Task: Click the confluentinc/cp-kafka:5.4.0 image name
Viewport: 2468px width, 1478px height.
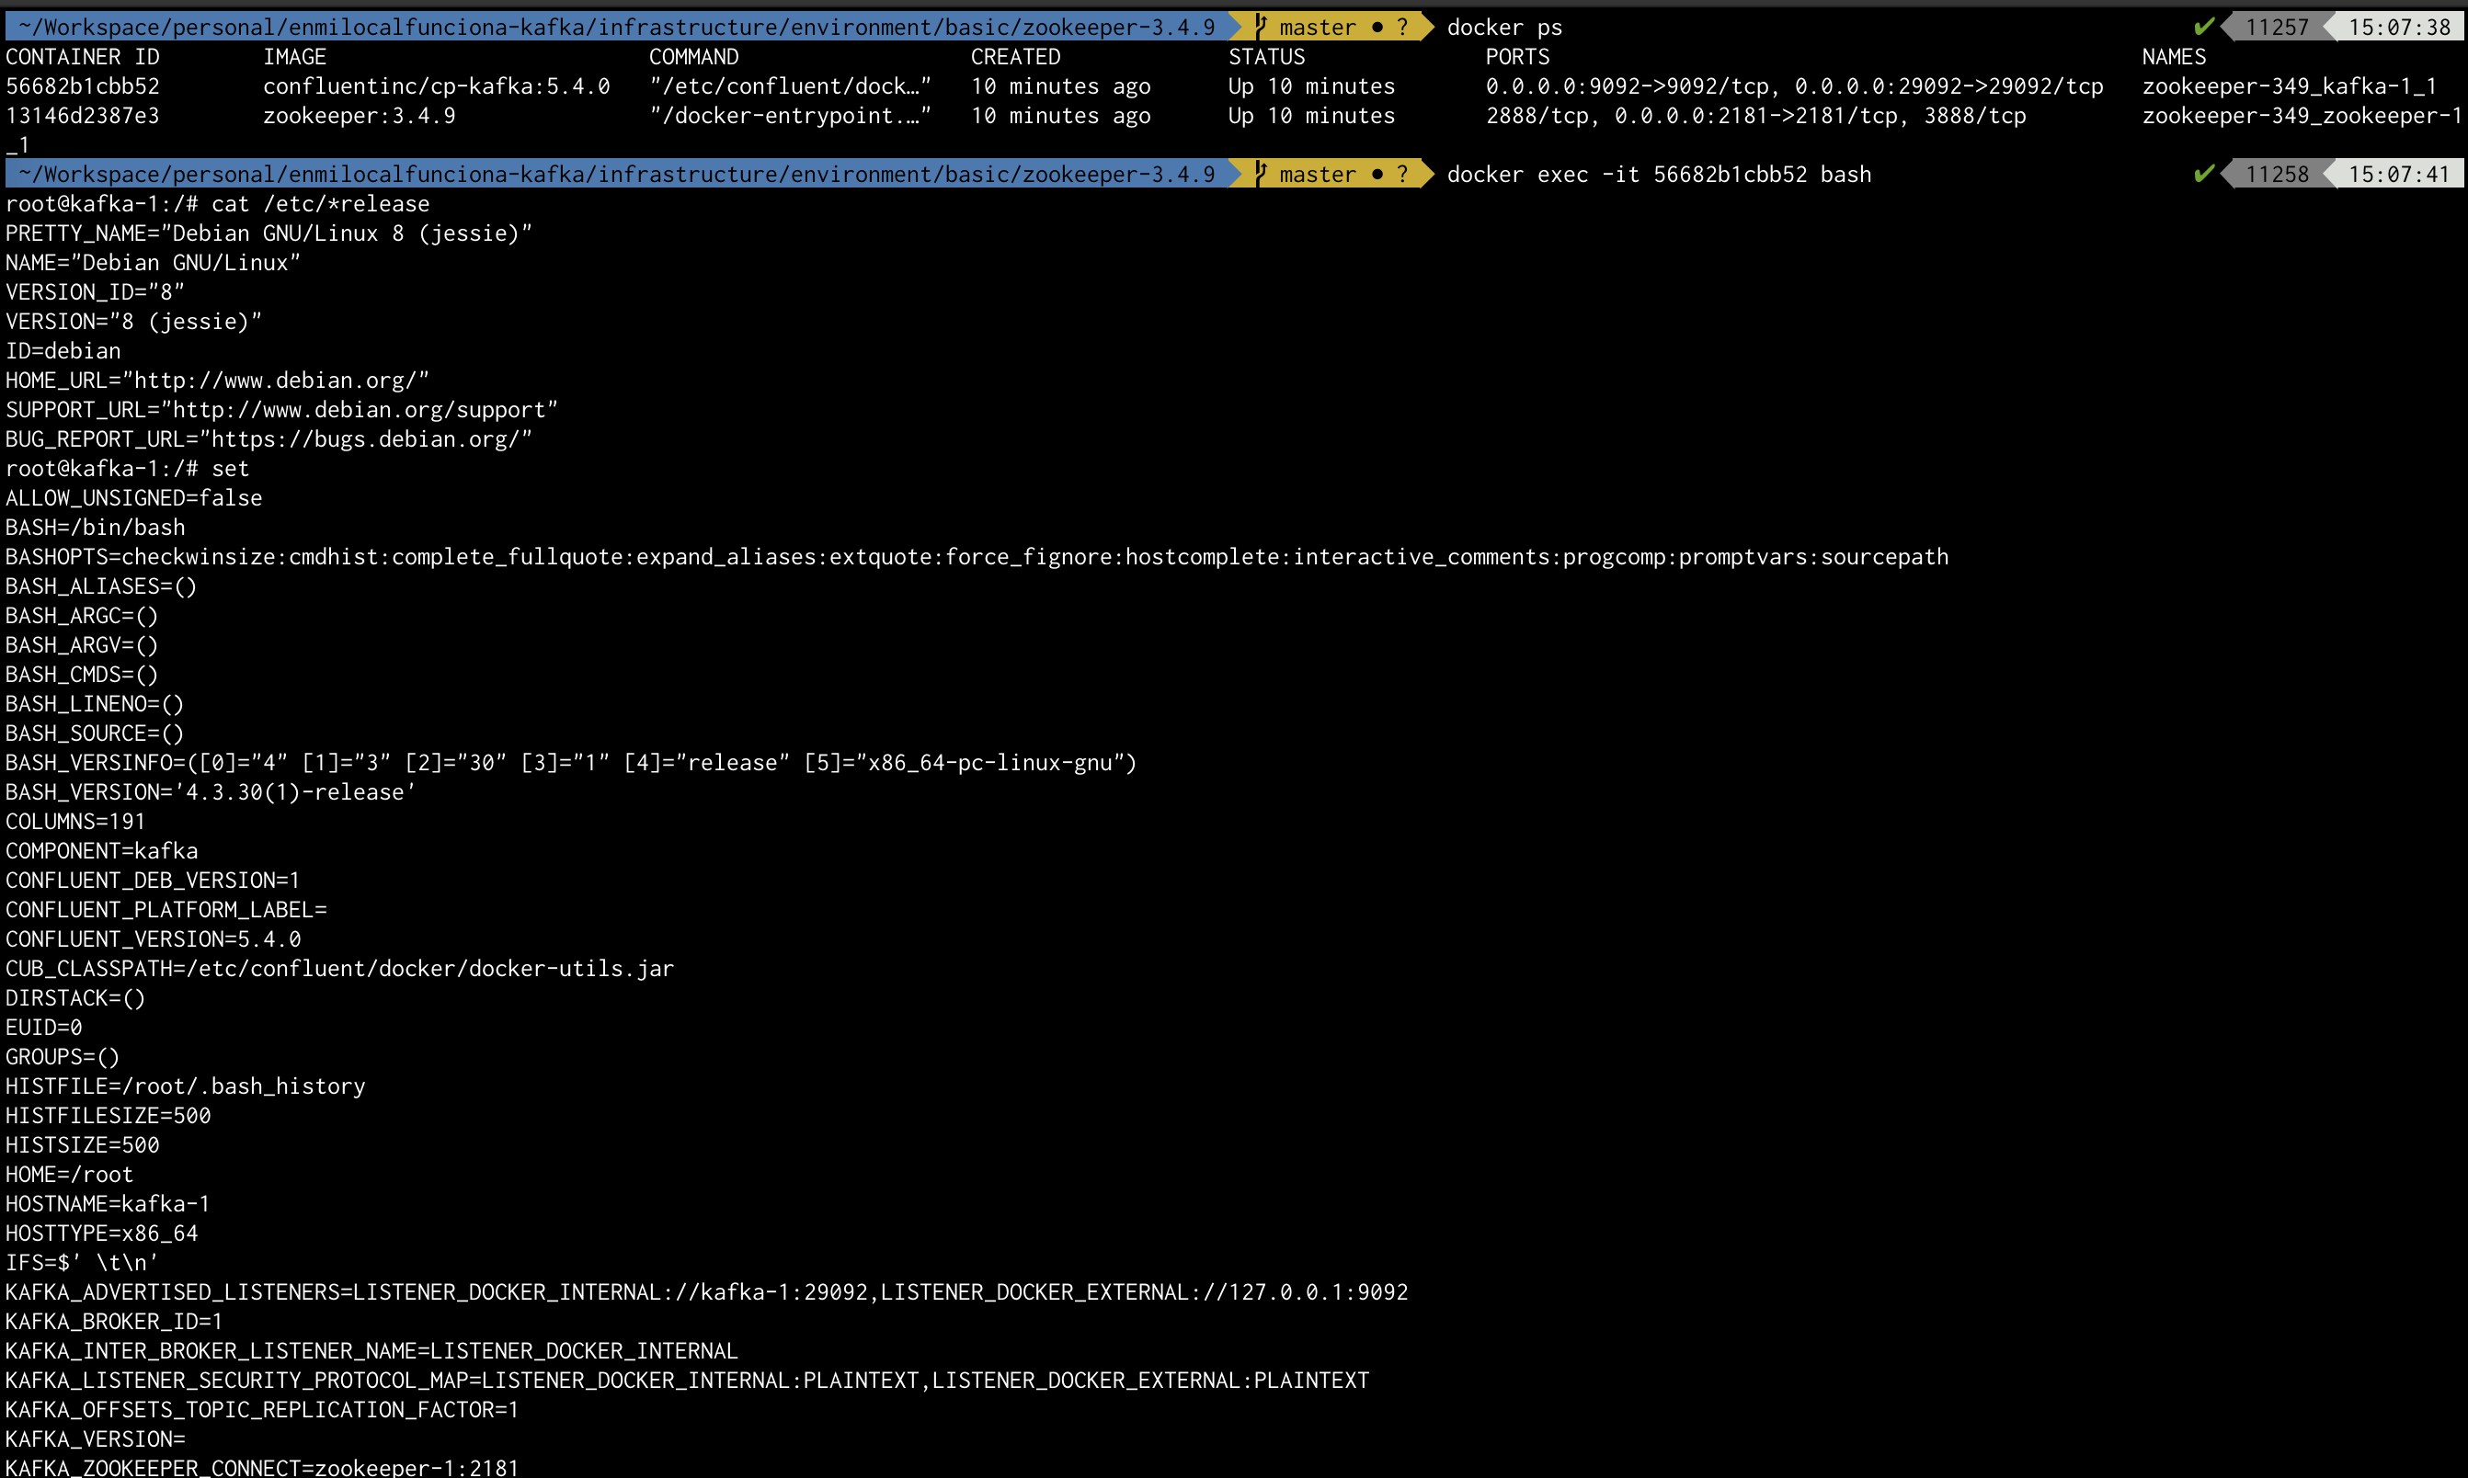Action: coord(437,86)
